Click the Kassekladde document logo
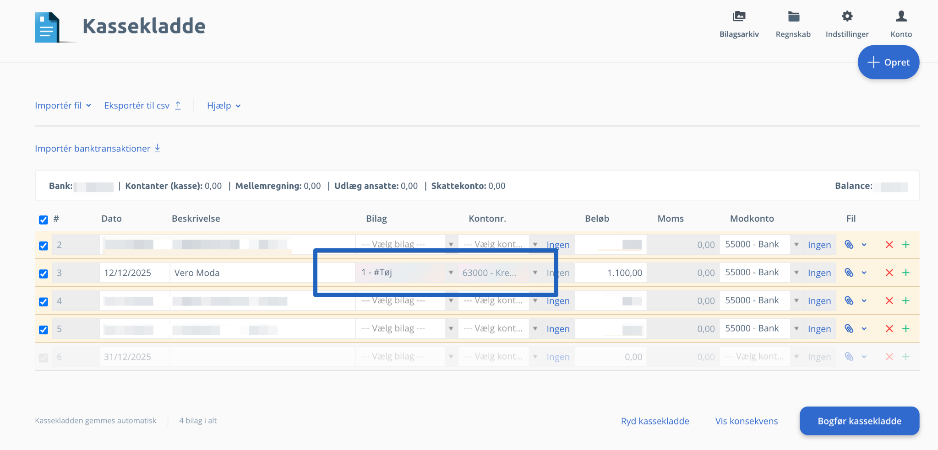Image resolution: width=938 pixels, height=450 pixels. [48, 27]
